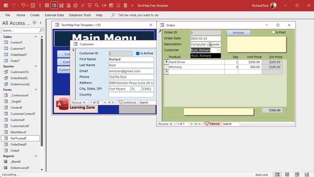Collapse navigation pane with shutter arrow
This screenshot has width=314, height=177.
41,23
